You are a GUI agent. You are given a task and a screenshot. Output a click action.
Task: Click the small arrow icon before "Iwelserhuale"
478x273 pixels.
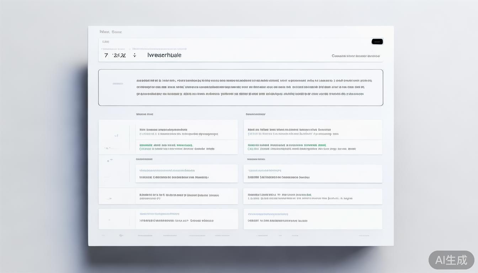(134, 55)
